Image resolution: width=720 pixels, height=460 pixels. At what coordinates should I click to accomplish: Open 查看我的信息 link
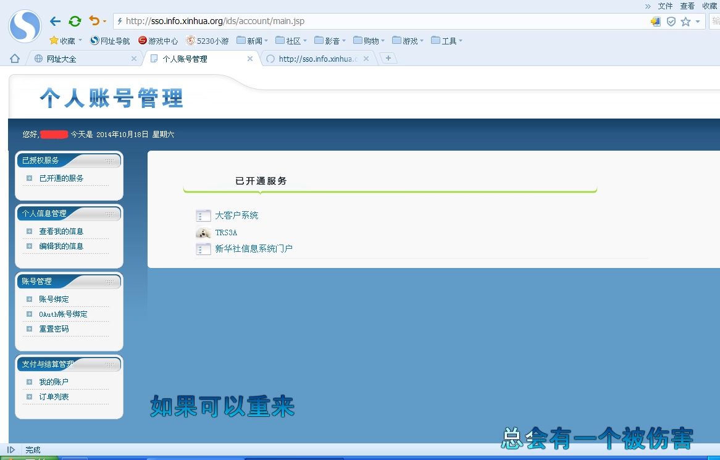coord(61,232)
